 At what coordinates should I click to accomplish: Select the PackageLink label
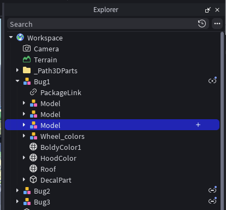[61, 93]
